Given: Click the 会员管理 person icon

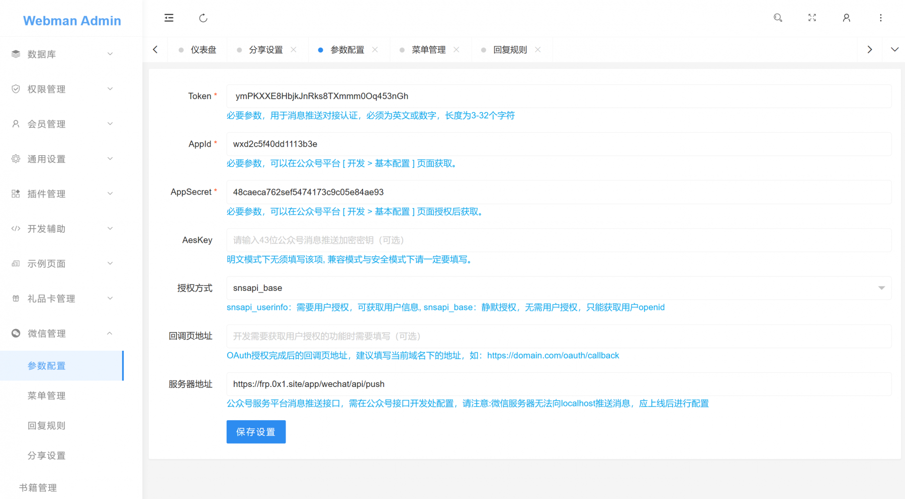Looking at the screenshot, I should pyautogui.click(x=16, y=124).
